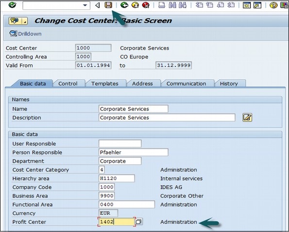Go to Next Page icon
This screenshot has height=232, width=289.
point(220,5)
